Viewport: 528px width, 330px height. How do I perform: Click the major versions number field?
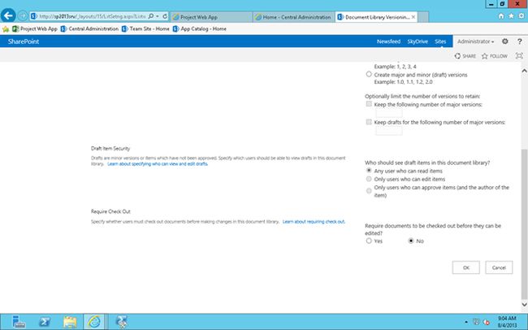click(x=389, y=113)
